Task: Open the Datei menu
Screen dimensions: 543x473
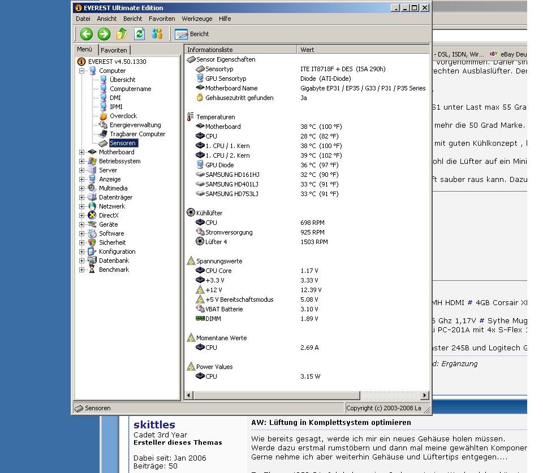Action: click(83, 19)
